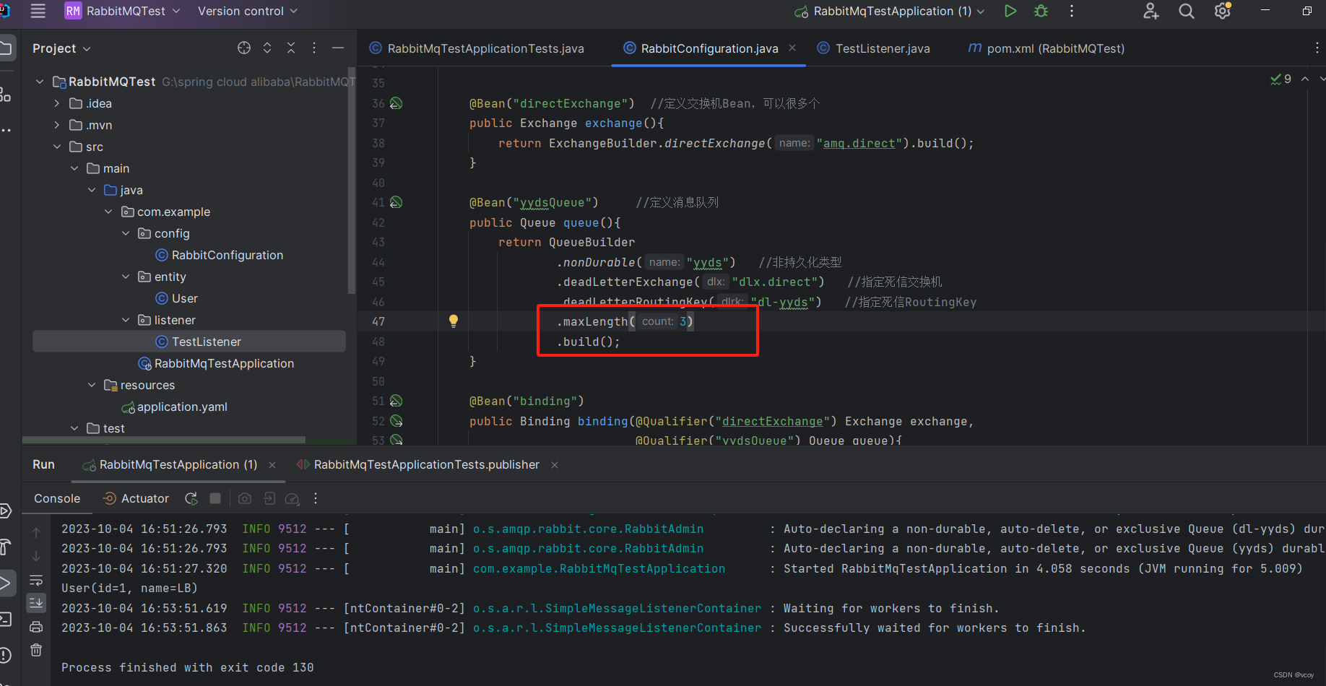Collapse all nodes in the Project panel
Screen dimensions: 1326x686
click(291, 48)
